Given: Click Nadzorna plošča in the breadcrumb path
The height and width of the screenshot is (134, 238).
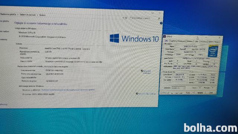Looking at the screenshot, I should click(x=8, y=14).
